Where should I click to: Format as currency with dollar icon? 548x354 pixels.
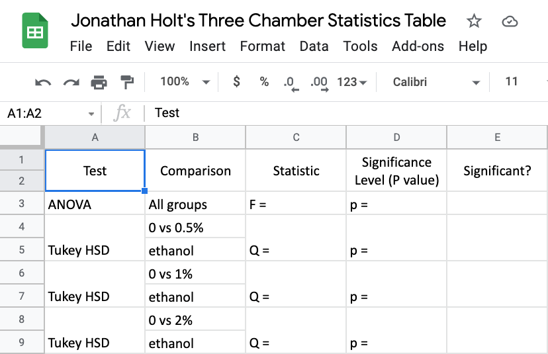(237, 82)
